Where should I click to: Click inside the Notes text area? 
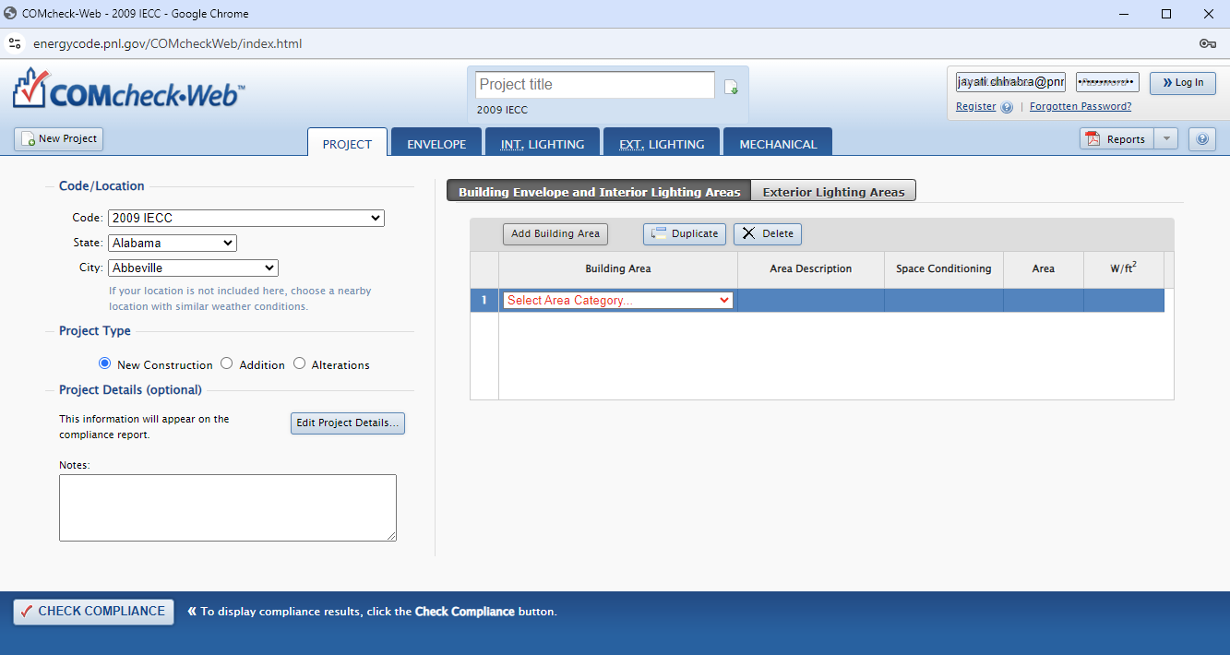point(228,507)
